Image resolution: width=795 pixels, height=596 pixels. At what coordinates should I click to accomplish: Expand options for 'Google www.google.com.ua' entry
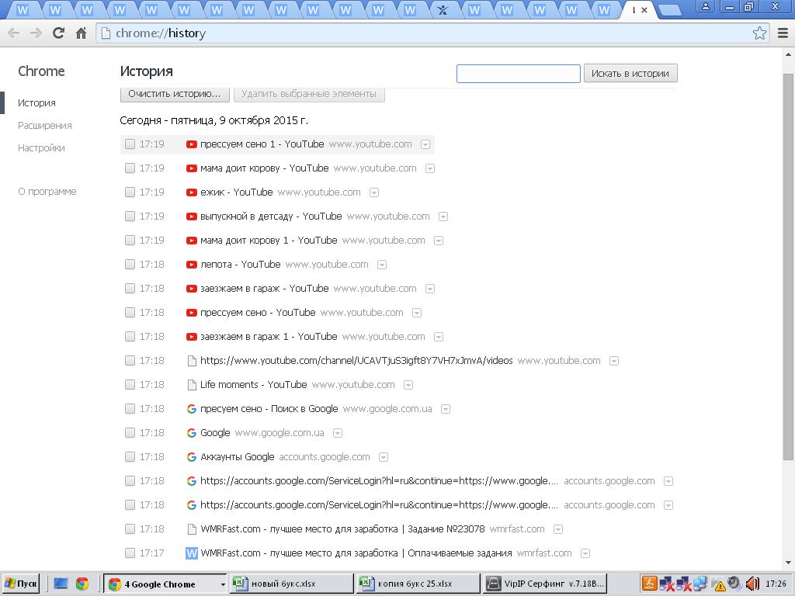click(338, 433)
